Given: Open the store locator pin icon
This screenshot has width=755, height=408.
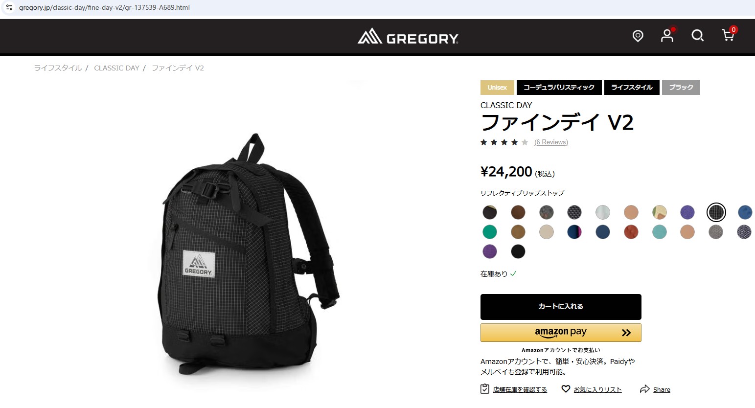Looking at the screenshot, I should point(638,36).
